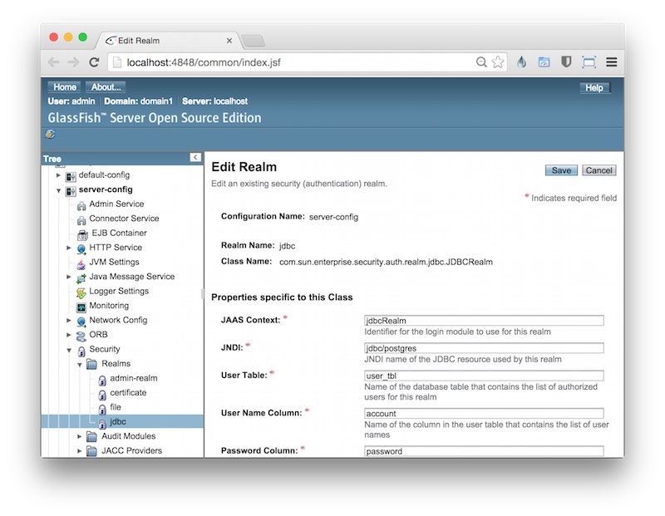
Task: Click the Monitoring icon in tree
Action: coord(81,306)
